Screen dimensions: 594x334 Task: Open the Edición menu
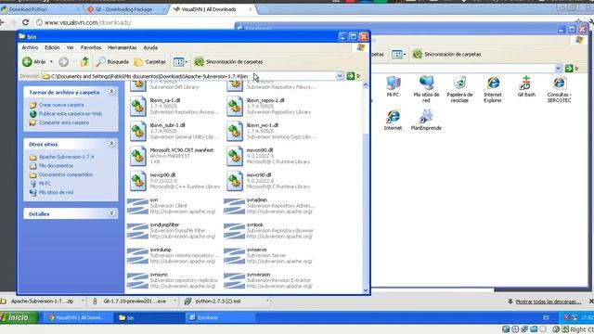(52, 47)
